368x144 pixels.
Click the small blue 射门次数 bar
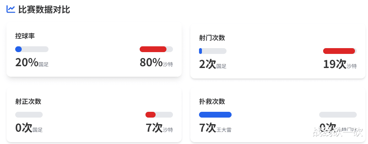[200, 51]
